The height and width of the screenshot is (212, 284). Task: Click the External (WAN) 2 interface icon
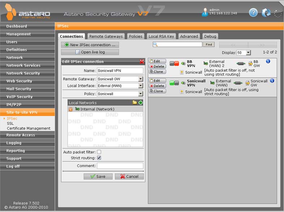click(x=205, y=63)
